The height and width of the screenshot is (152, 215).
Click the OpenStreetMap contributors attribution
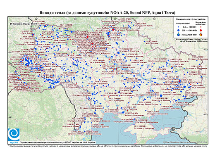coord(185,142)
